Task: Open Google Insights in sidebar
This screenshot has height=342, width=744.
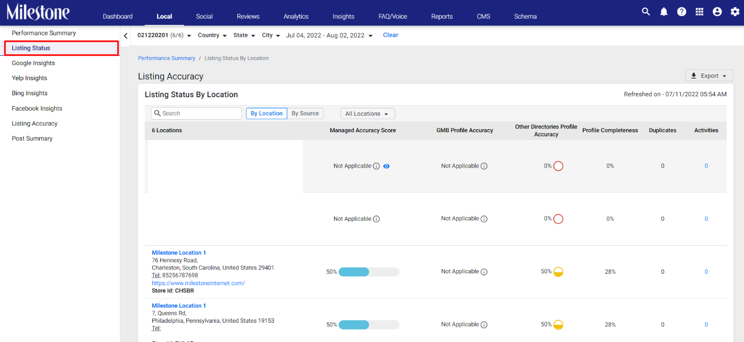Action: [33, 64]
